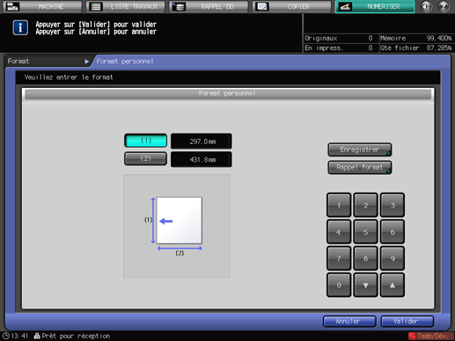
Task: Click the printer reception status icon
Action: (37, 336)
